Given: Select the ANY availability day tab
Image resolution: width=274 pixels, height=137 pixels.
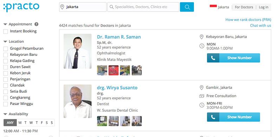Looking at the screenshot, I should [10, 123].
